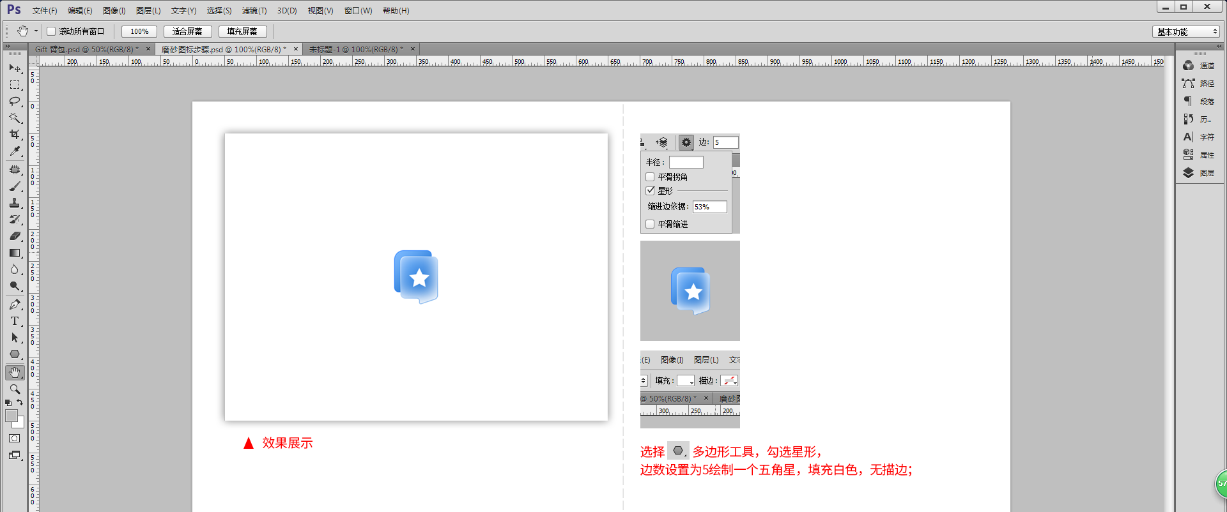This screenshot has height=512, width=1227.
Task: Open the 属性 (Properties) panel
Action: pyautogui.click(x=1200, y=155)
